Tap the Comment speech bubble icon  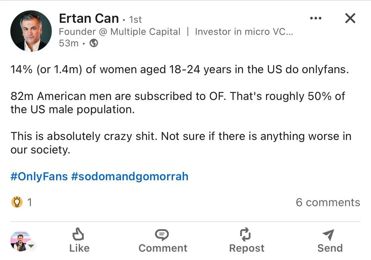click(162, 235)
